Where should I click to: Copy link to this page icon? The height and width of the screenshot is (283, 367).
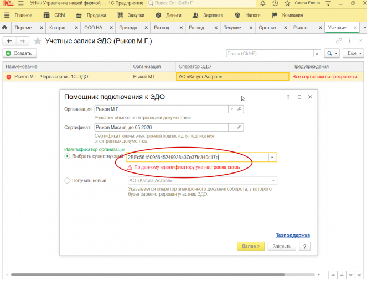coord(339,41)
